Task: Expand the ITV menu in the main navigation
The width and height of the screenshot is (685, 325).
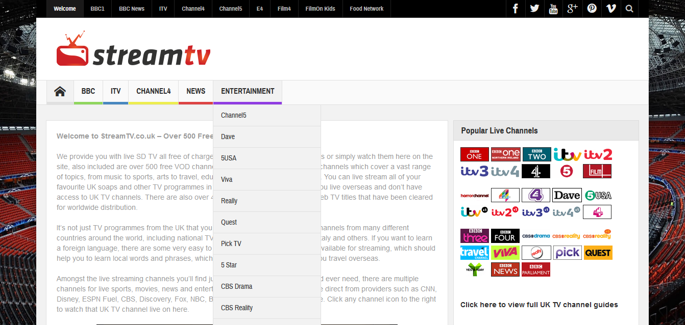Action: coord(116,91)
